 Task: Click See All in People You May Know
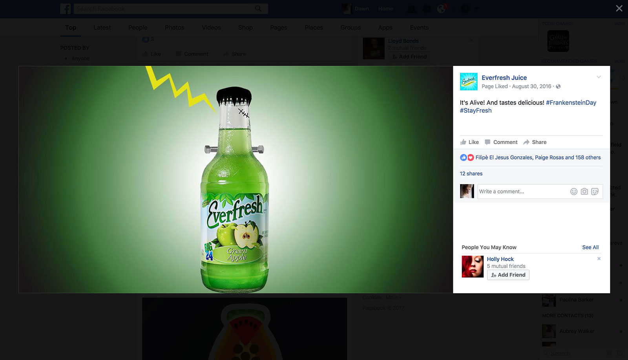pos(590,247)
